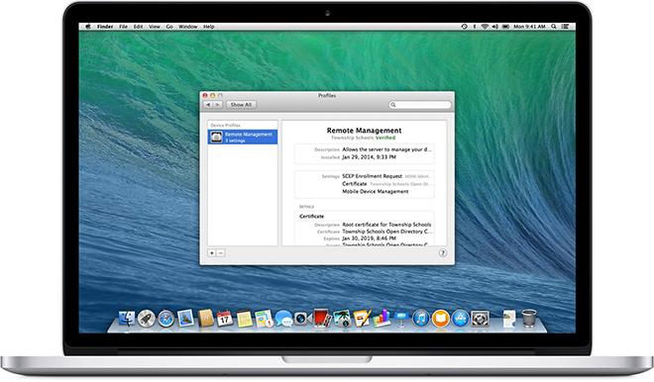Open the File menu
This screenshot has width=654, height=382.
click(123, 27)
